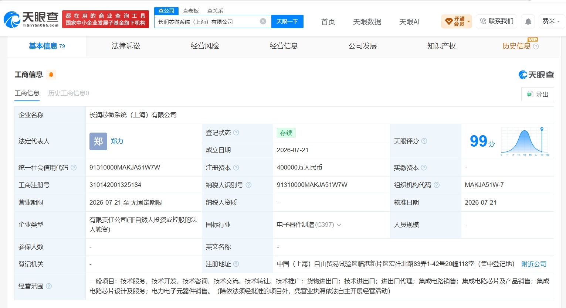Screen dimensions: 566x308
Task: Open the 经营信息 tab
Action: click(284, 46)
